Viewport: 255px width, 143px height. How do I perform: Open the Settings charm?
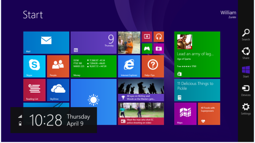[246, 109]
